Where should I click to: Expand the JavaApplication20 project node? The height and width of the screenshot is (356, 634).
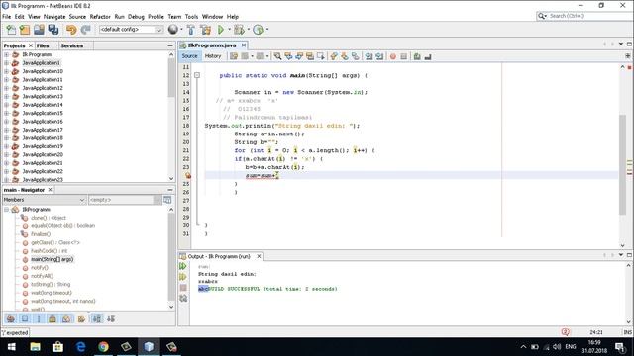pyautogui.click(x=7, y=154)
